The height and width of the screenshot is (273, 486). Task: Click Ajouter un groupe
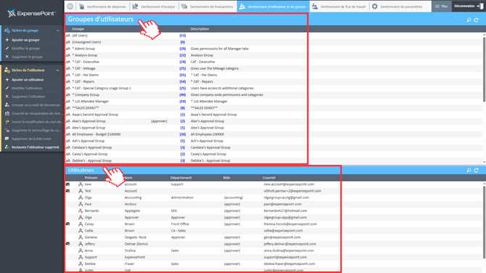[25, 40]
